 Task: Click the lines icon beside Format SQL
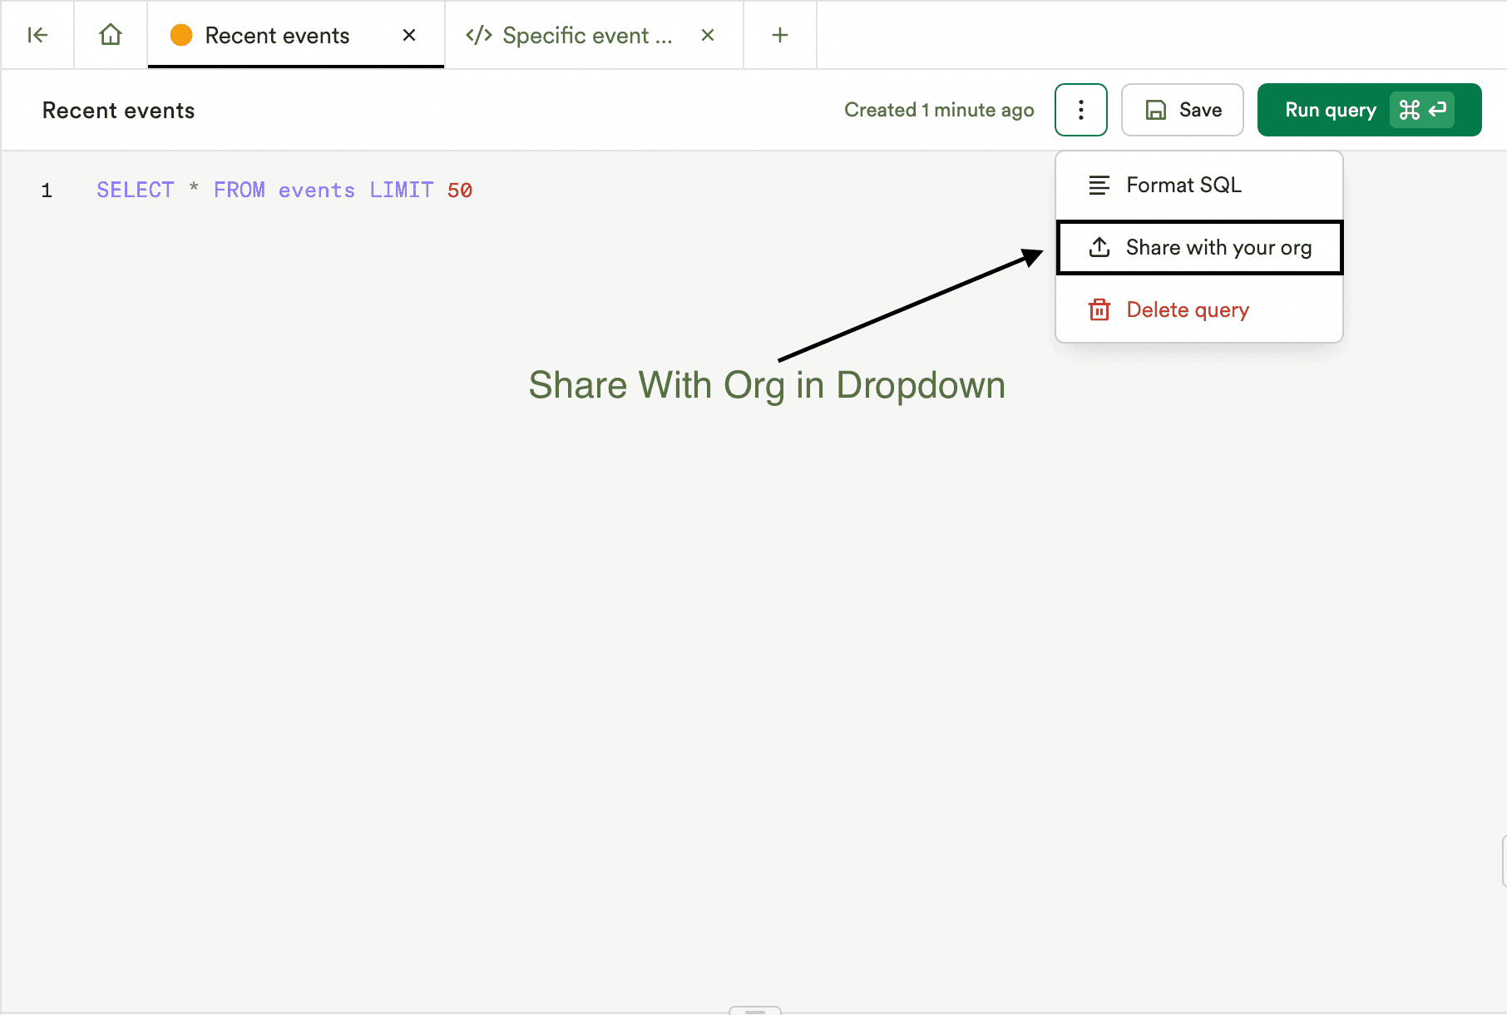coord(1099,185)
